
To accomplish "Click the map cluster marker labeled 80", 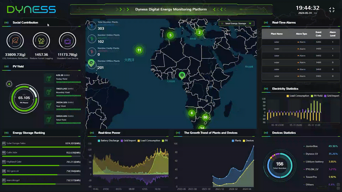I will click(x=205, y=117).
